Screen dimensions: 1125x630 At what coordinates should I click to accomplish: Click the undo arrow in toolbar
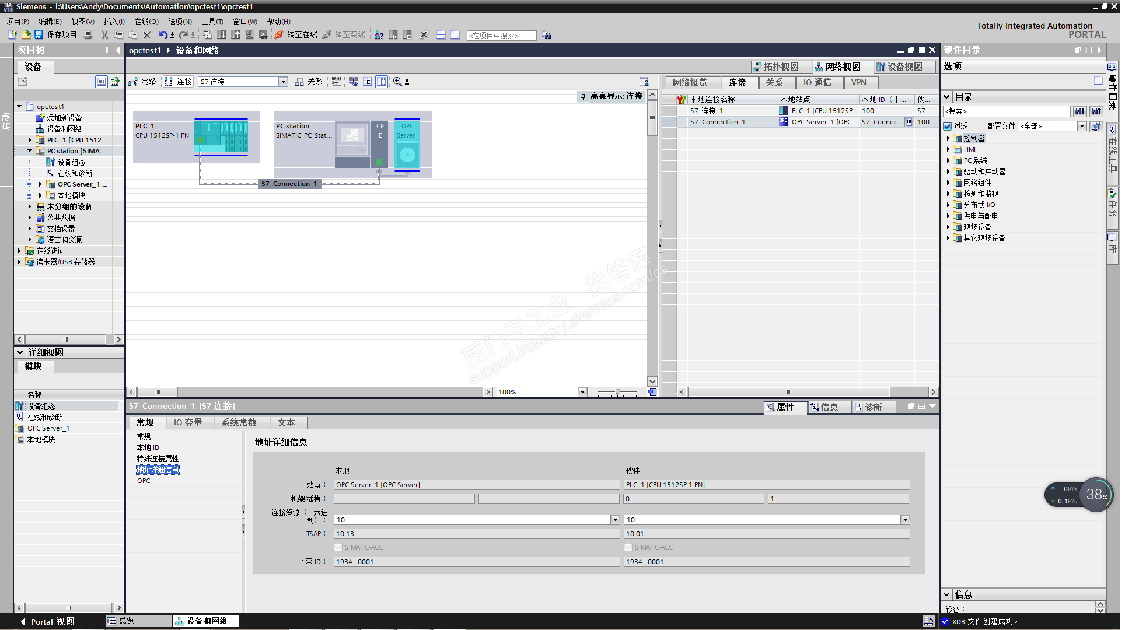(163, 35)
